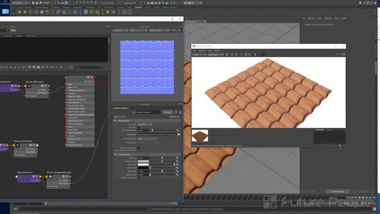Click the Save Scene icon in Maya toolbar
Screen dimensions: 380x214
[41, 2]
